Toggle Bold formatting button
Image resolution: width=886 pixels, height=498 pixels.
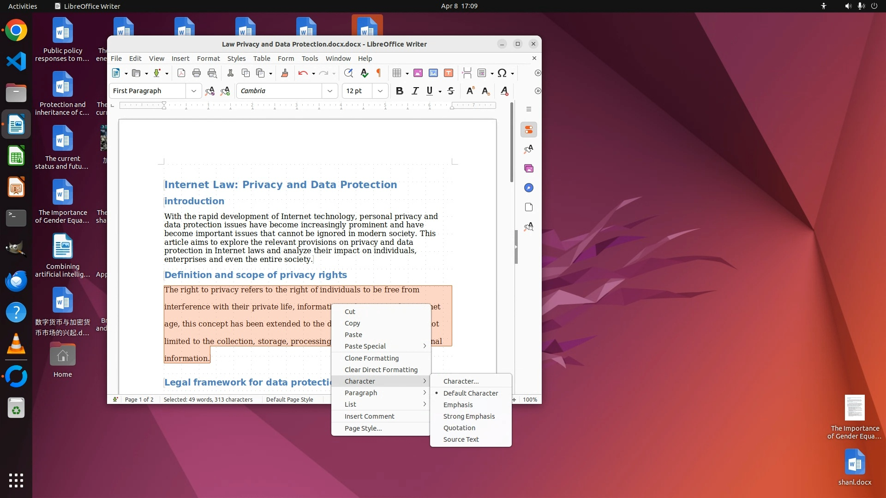[400, 91]
